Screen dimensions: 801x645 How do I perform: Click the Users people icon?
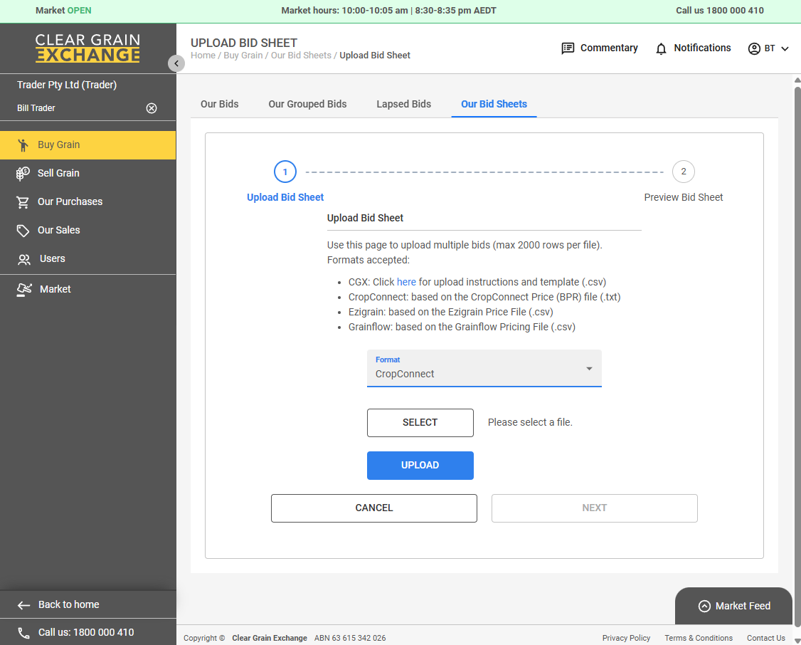(x=23, y=260)
